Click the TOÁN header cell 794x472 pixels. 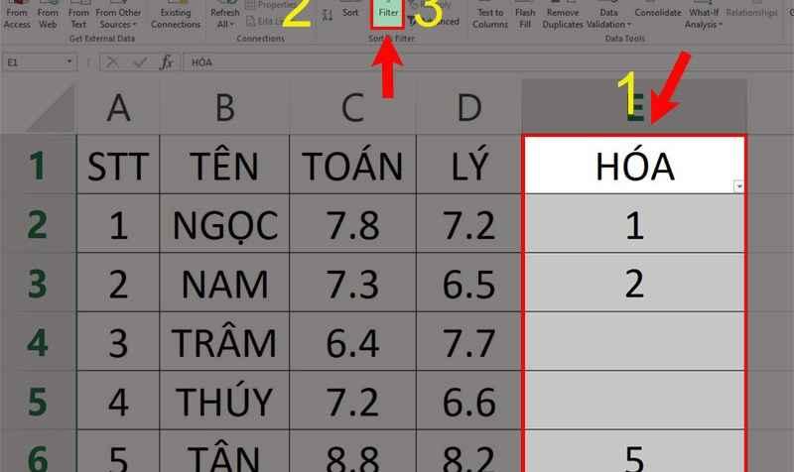(353, 165)
